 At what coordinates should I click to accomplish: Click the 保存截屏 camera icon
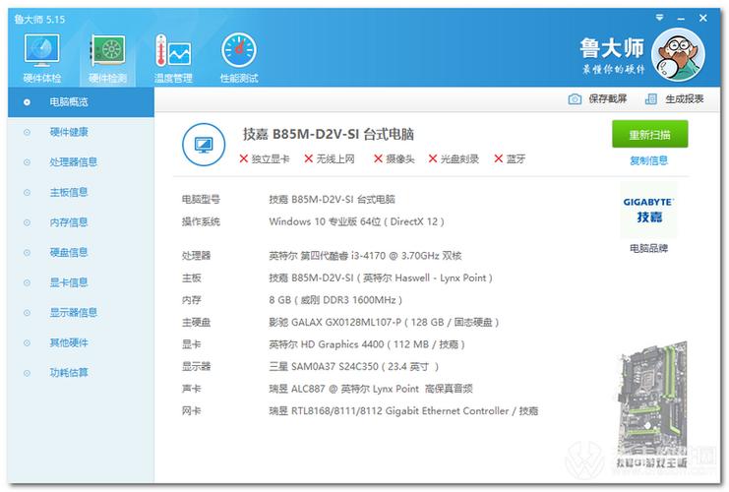pyautogui.click(x=575, y=99)
